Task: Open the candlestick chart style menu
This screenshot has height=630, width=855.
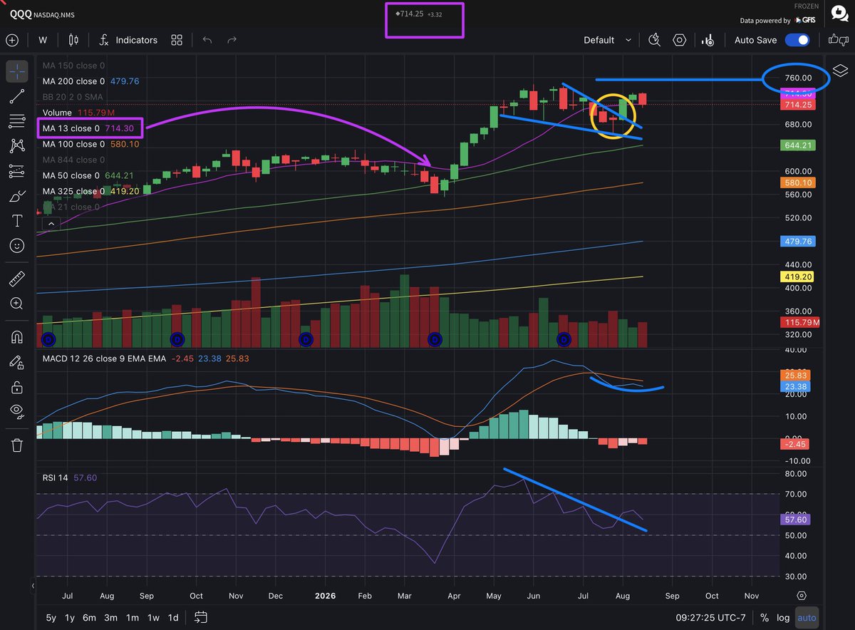Action: pos(74,40)
